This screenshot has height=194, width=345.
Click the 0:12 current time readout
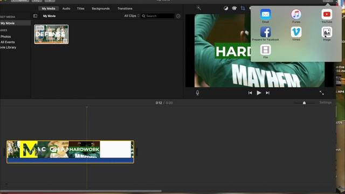tap(158, 103)
